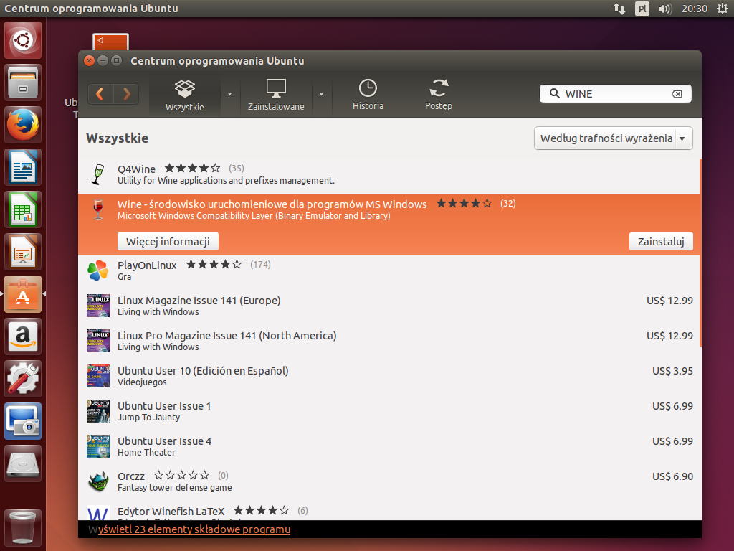Open the Historia clock icon
The width and height of the screenshot is (734, 551).
368,88
